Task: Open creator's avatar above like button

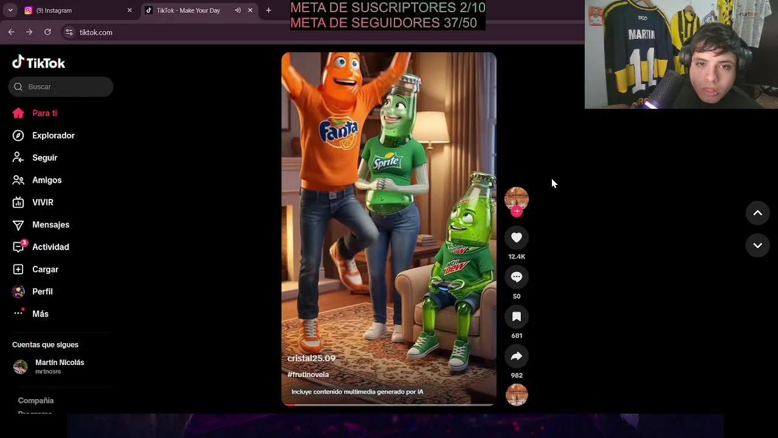Action: pos(517,198)
